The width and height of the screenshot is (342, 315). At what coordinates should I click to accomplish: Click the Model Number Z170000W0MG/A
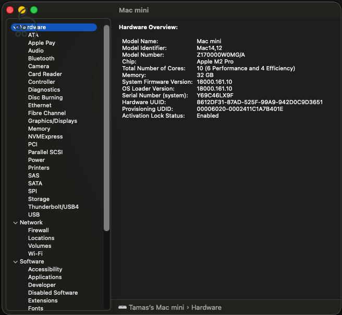pyautogui.click(x=221, y=55)
